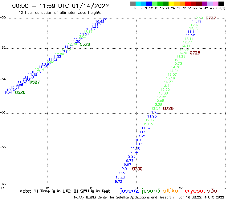The width and height of the screenshot is (228, 200).
Task: Click the gray swatch in the color scale
Action: [133, 4]
